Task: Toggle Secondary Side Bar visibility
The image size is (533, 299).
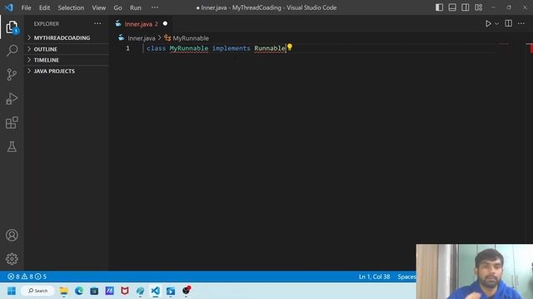Action: [x=466, y=7]
